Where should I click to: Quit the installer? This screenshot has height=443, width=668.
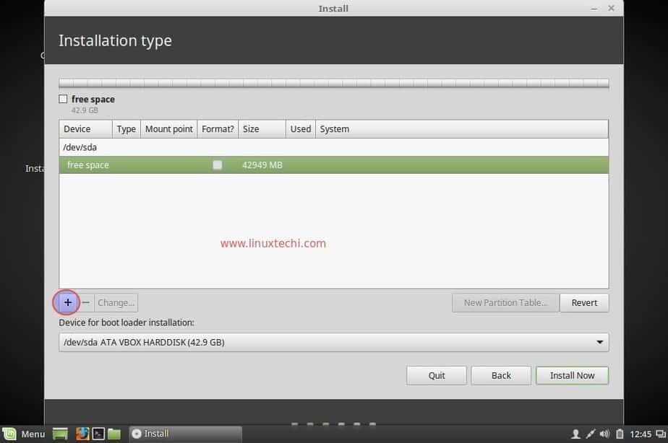pyautogui.click(x=436, y=375)
